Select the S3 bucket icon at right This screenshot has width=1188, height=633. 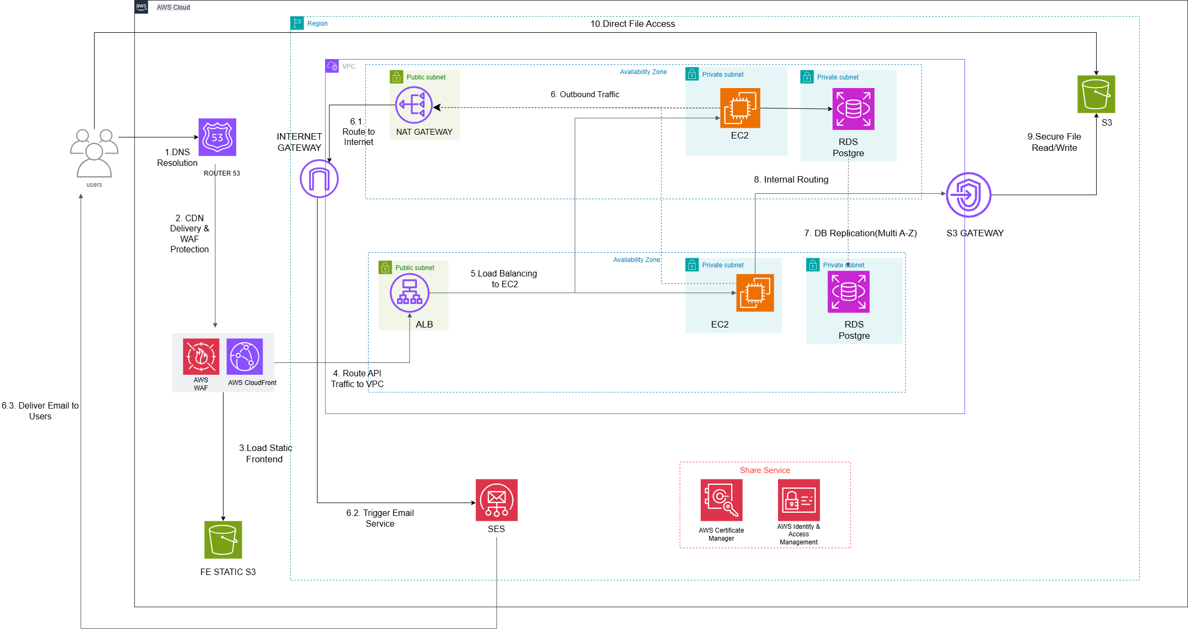(1096, 94)
